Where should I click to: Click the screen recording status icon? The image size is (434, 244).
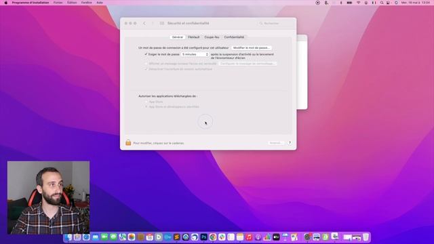tap(318, 3)
